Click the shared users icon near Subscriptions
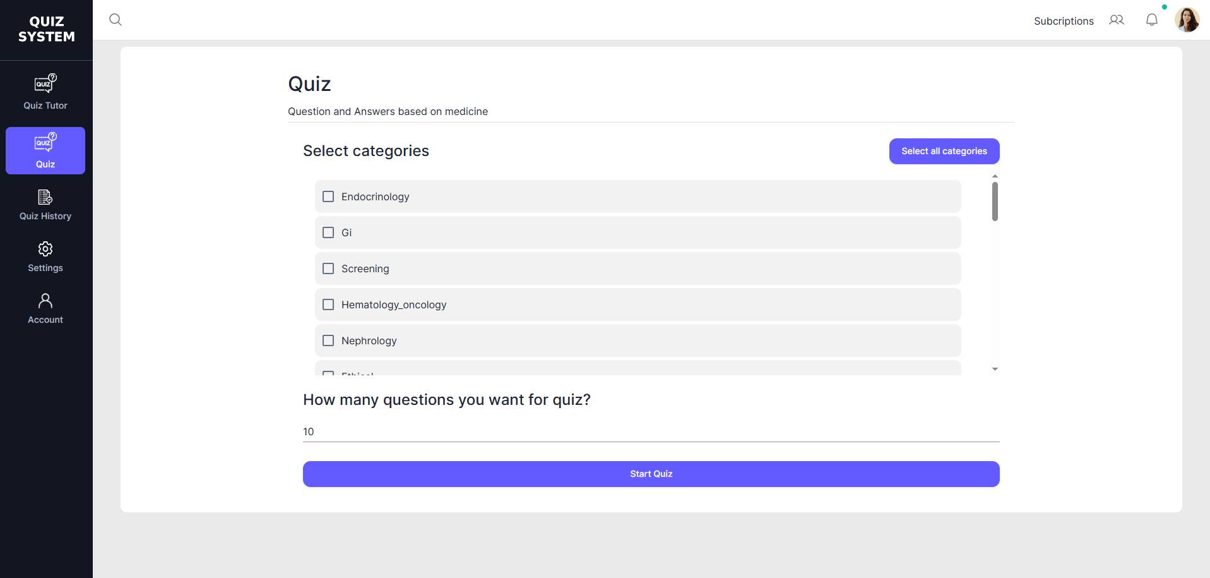 pyautogui.click(x=1116, y=20)
